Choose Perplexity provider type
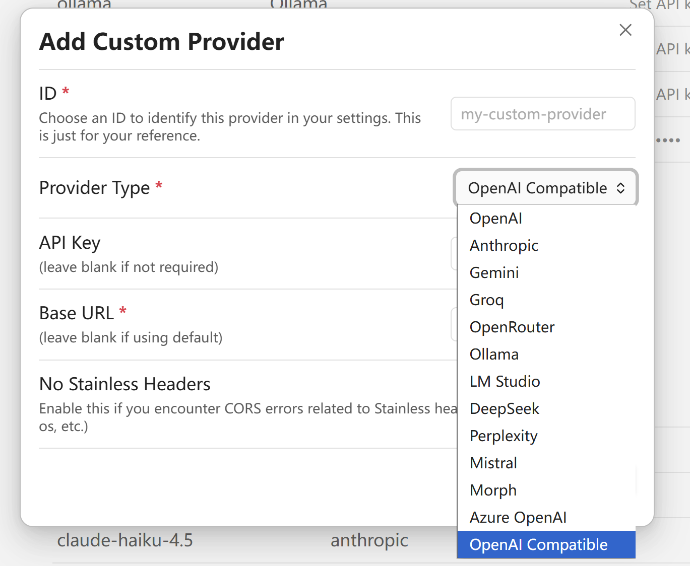This screenshot has height=566, width=690. [x=546, y=436]
